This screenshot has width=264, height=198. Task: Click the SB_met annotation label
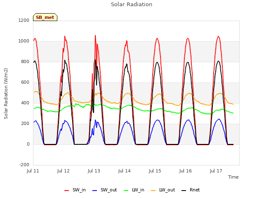[x=45, y=17]
